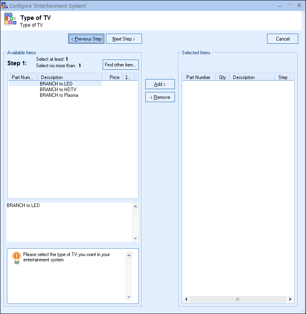Viewport: 306px width, 314px height.
Task: Click Part Number header in Selected Items
Action: [198, 77]
